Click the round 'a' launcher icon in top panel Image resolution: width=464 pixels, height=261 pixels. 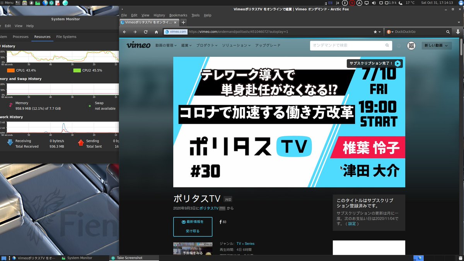[x=31, y=3]
